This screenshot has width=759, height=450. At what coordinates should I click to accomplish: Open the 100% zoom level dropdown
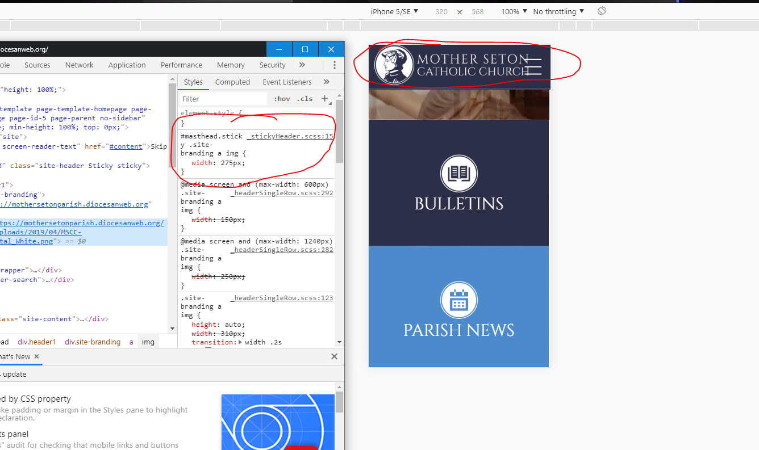[x=514, y=11]
